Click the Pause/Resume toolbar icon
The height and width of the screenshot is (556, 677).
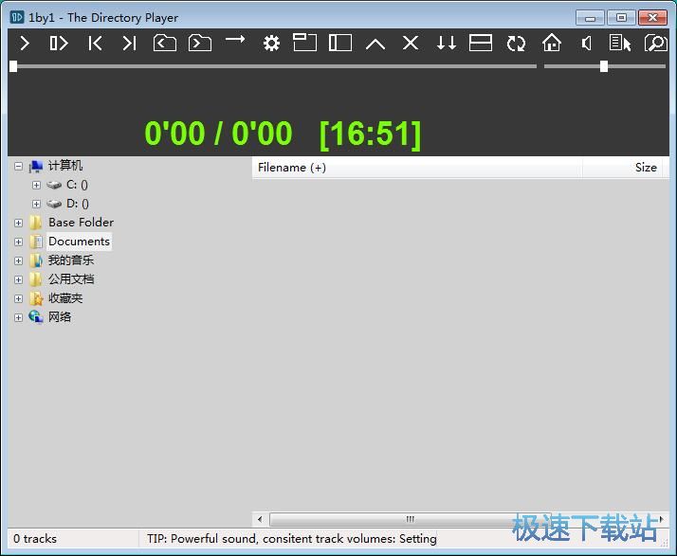59,44
